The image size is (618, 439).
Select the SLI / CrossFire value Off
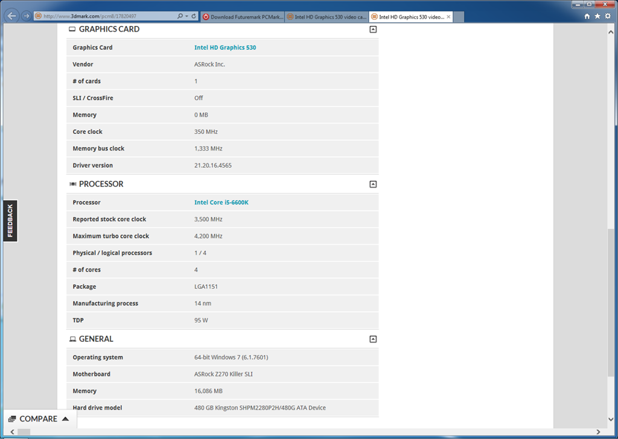coord(198,98)
